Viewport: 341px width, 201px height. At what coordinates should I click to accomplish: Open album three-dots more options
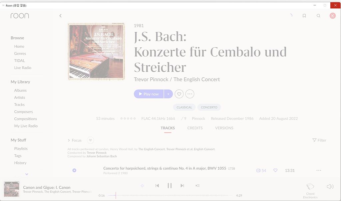click(x=189, y=94)
